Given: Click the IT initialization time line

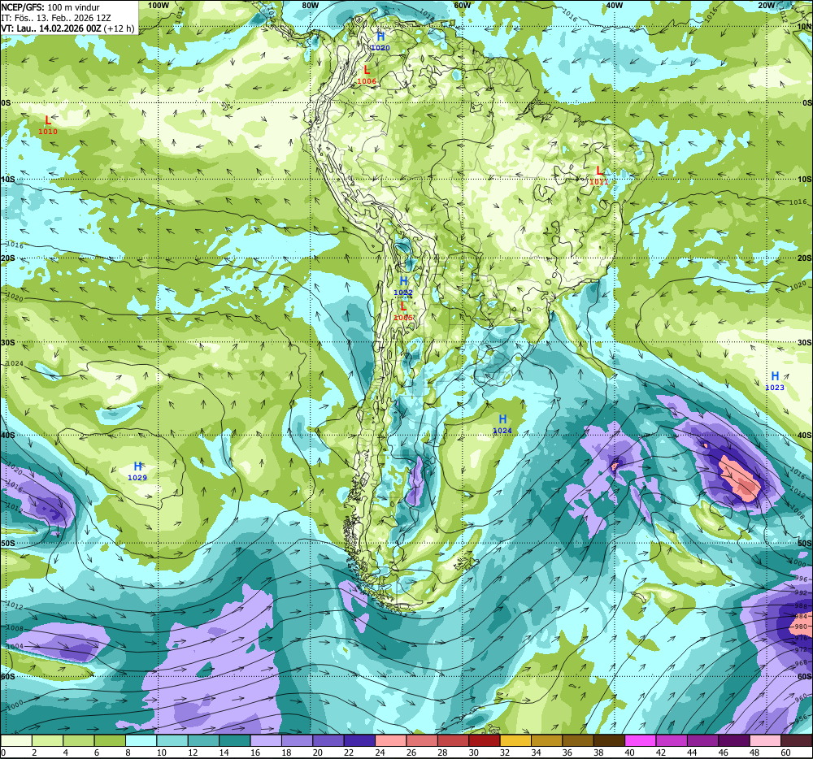Looking at the screenshot, I should [x=55, y=18].
